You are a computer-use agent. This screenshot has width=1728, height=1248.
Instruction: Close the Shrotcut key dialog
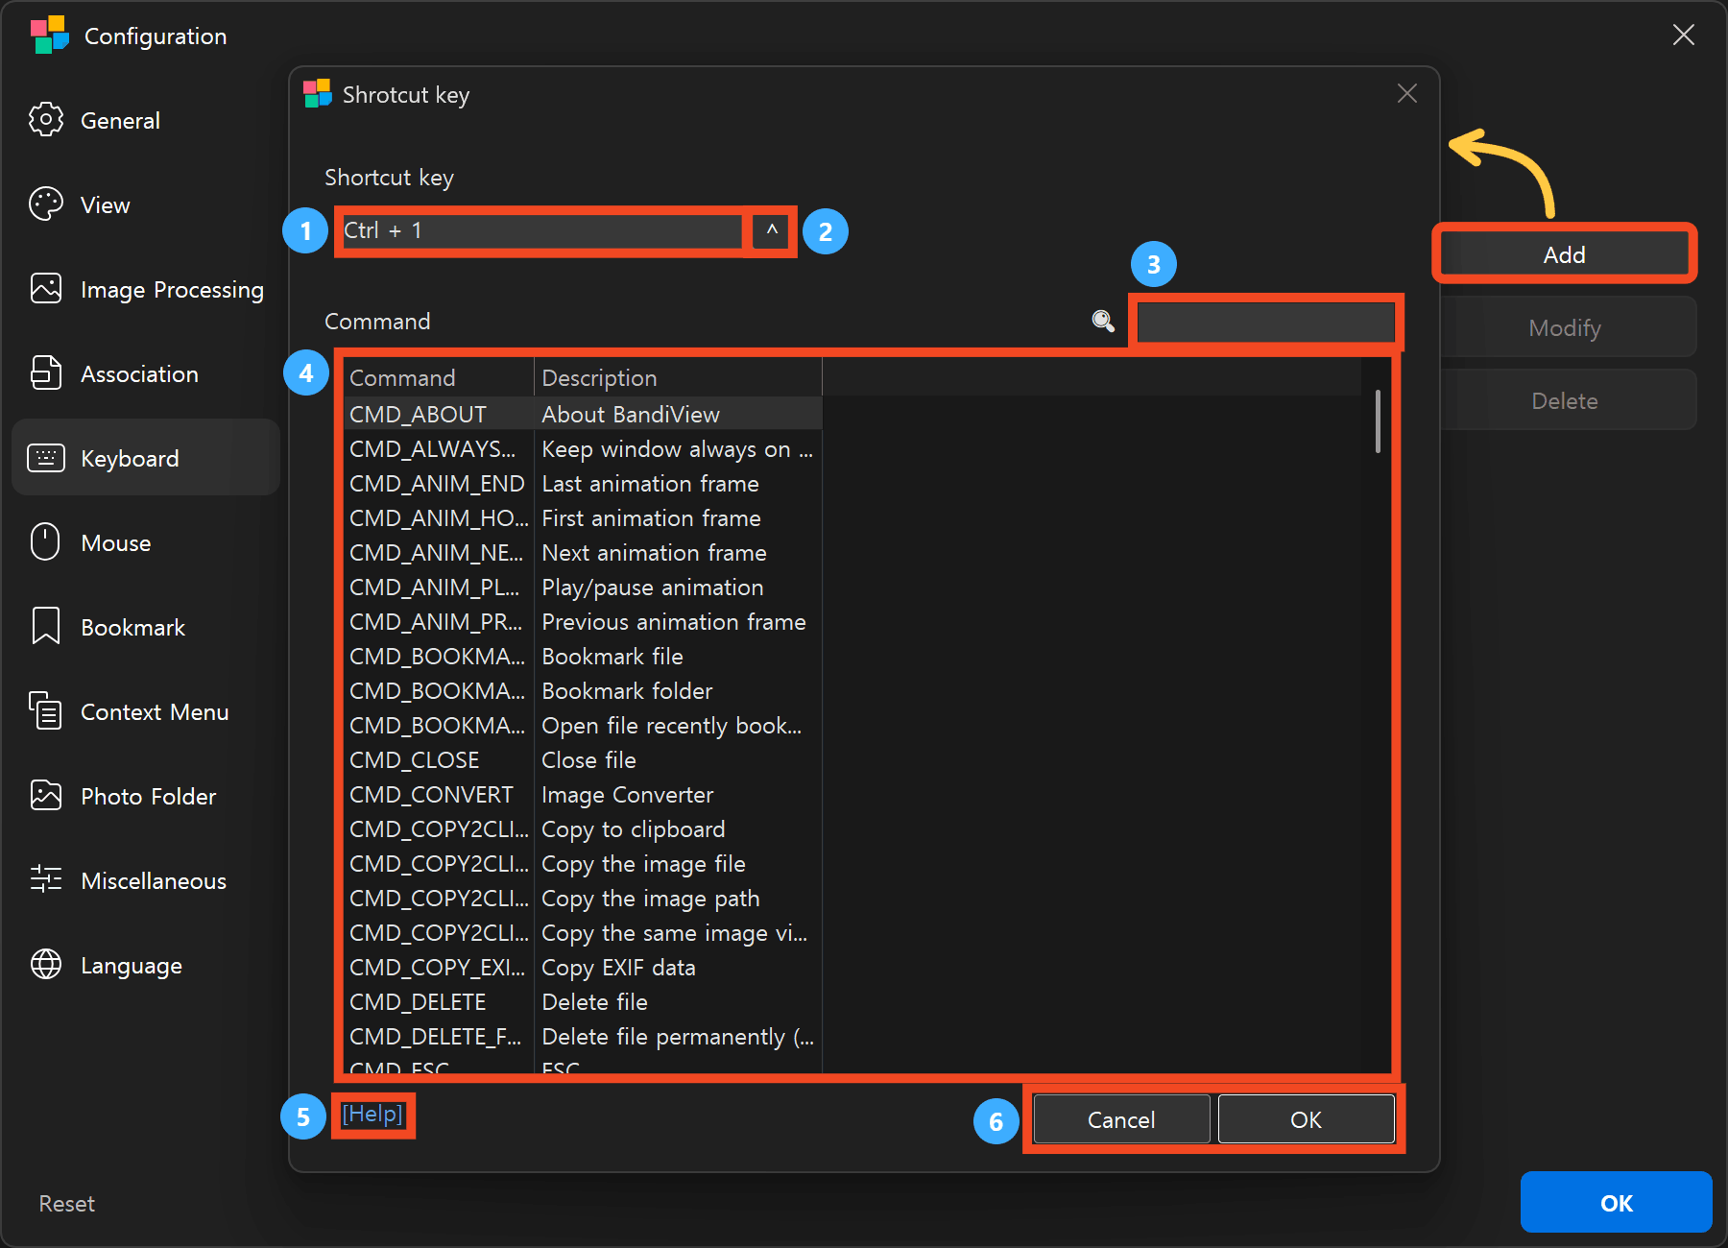click(1406, 93)
